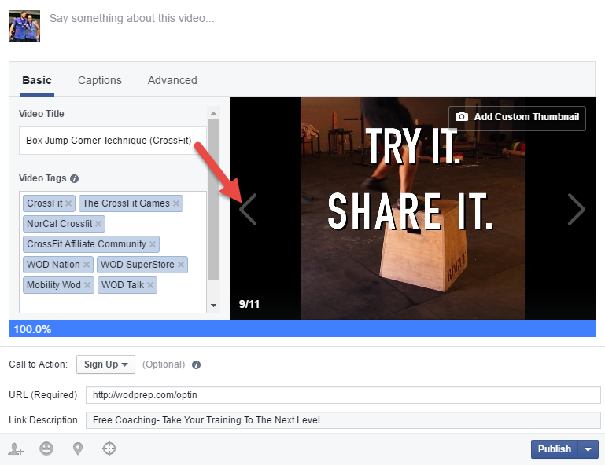Screen dimensions: 605x465
Task: Click the empty area of the Video Tags box
Action: tap(113, 303)
